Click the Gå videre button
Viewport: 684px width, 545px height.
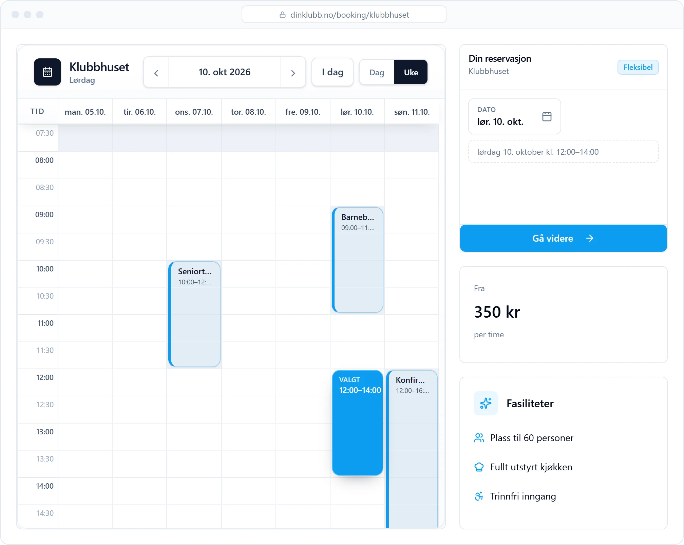click(563, 238)
